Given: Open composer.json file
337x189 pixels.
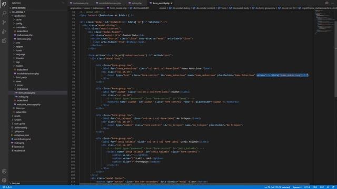Looking at the screenshot, I should (x=21, y=135).
